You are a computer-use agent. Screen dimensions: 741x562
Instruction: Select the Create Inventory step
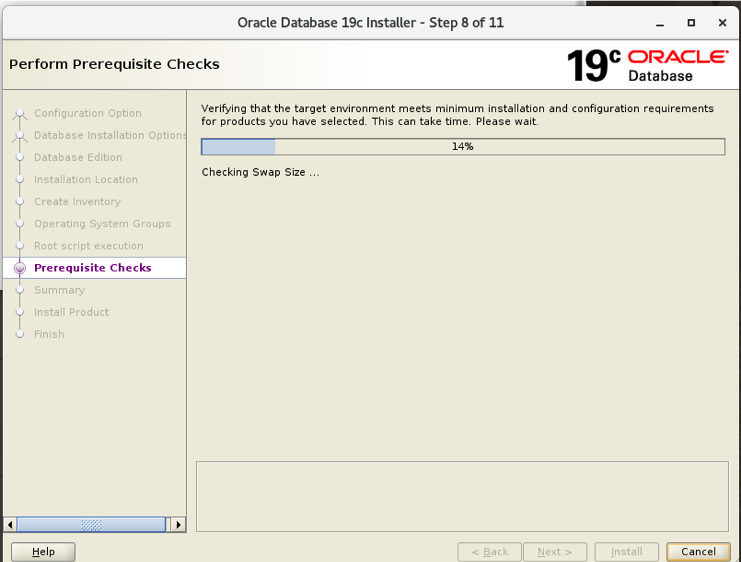click(x=77, y=201)
